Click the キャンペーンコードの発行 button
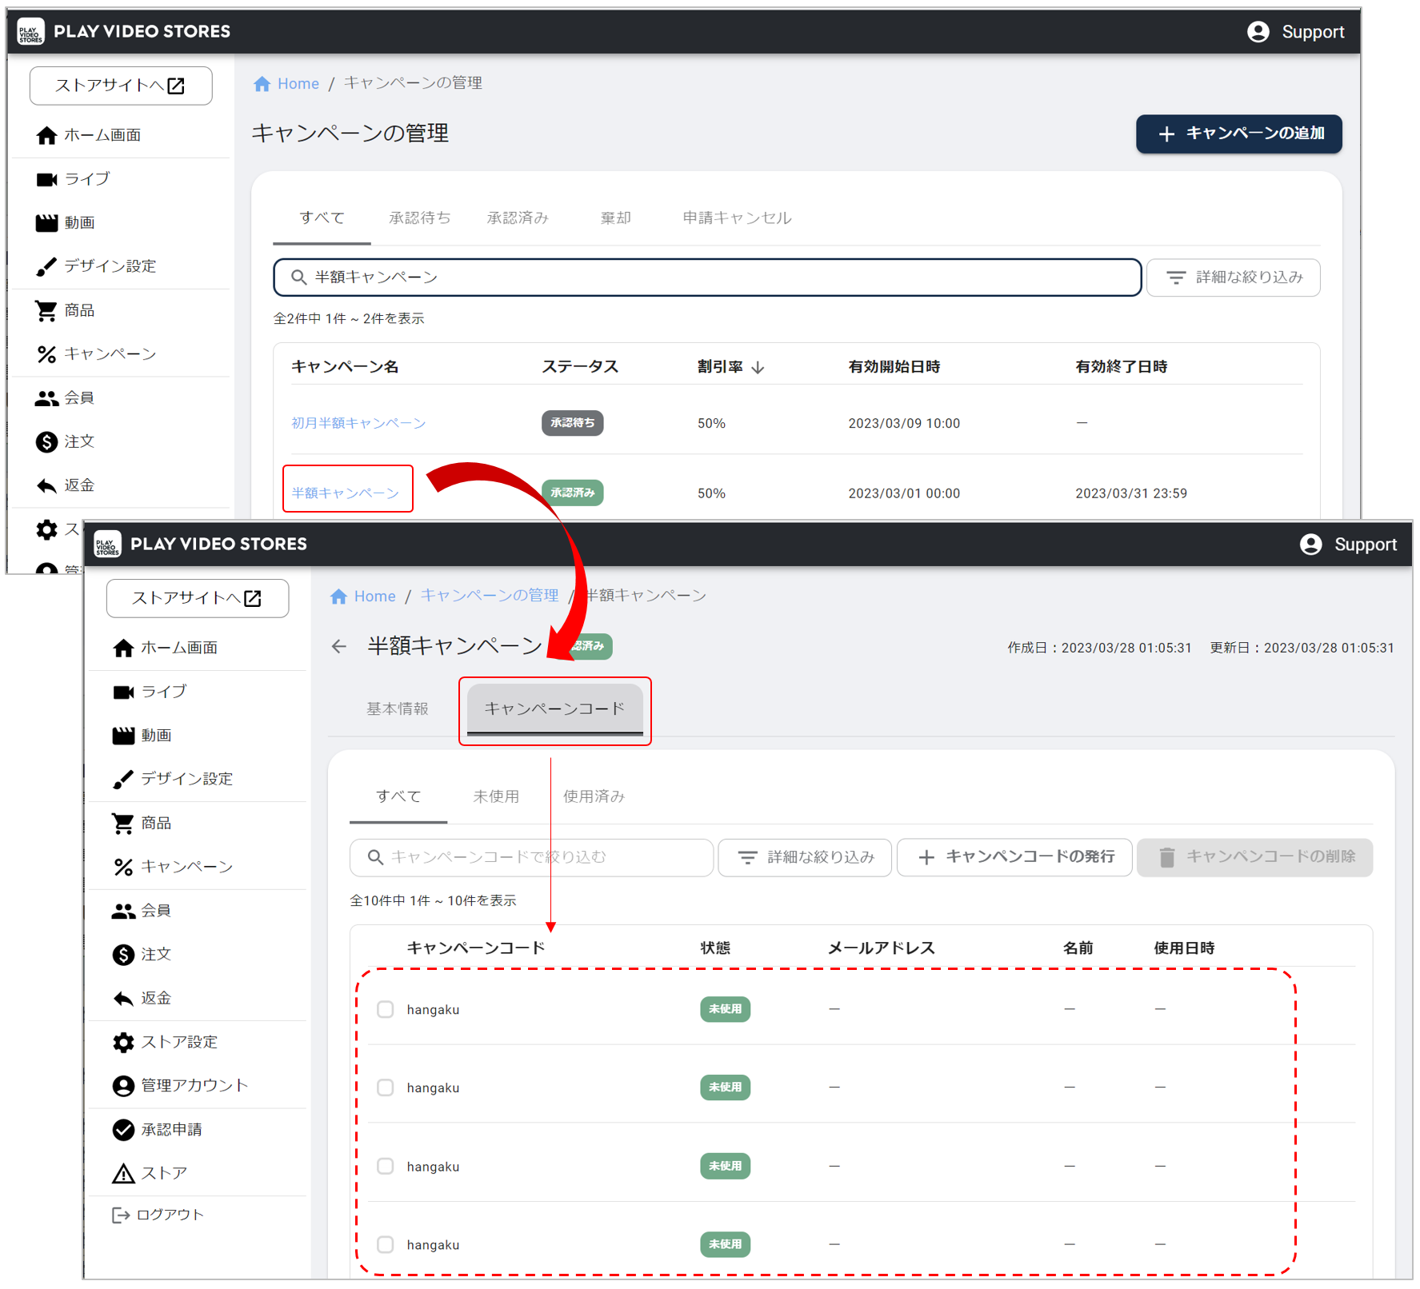 1014,857
